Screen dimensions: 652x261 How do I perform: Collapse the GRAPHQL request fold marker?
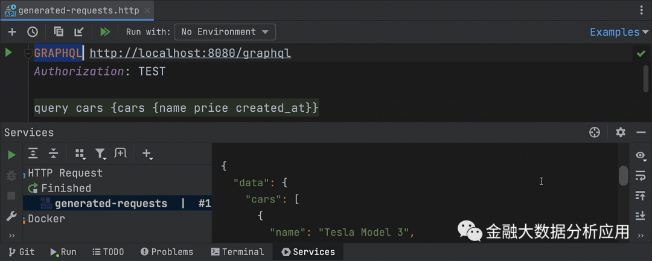pyautogui.click(x=28, y=54)
